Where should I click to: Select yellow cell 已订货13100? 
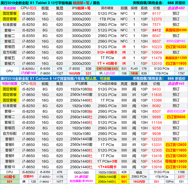pos(176,167)
